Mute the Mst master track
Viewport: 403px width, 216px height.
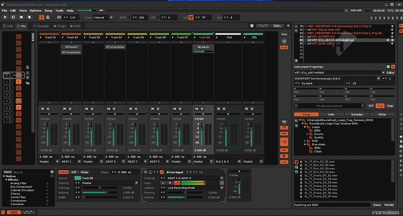pos(219,109)
